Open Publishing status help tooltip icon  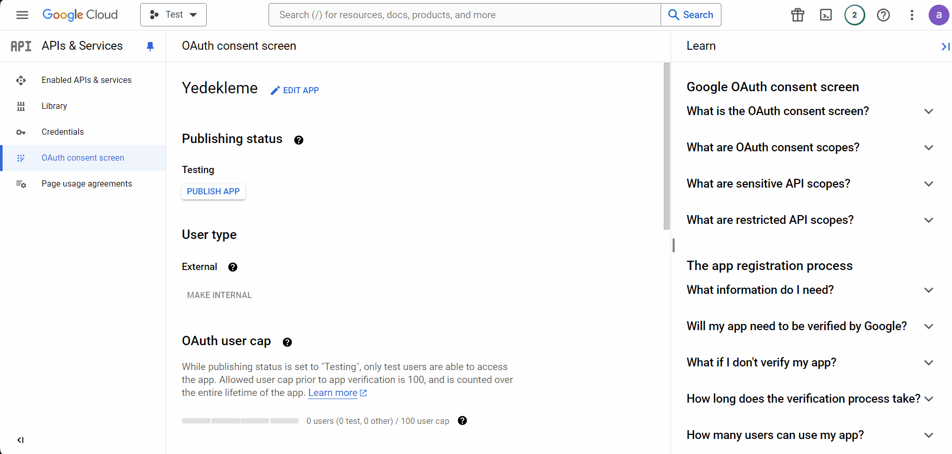point(299,140)
